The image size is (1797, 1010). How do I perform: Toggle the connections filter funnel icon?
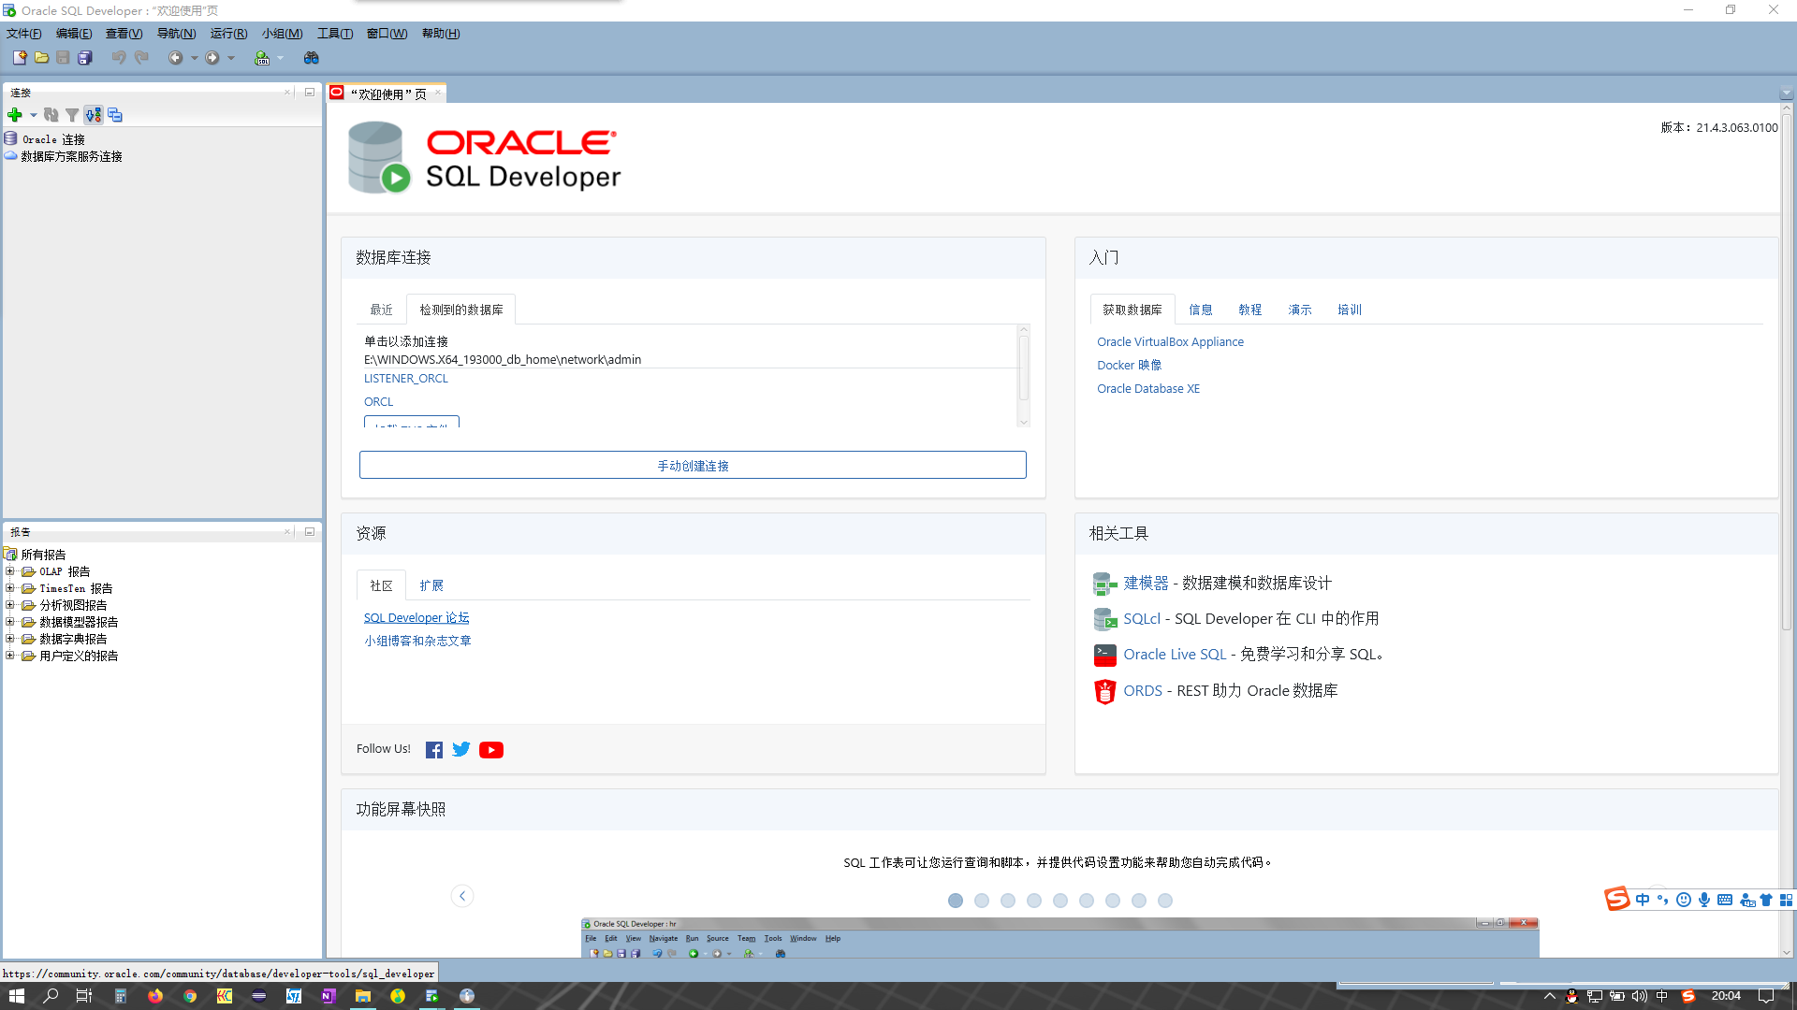click(72, 114)
